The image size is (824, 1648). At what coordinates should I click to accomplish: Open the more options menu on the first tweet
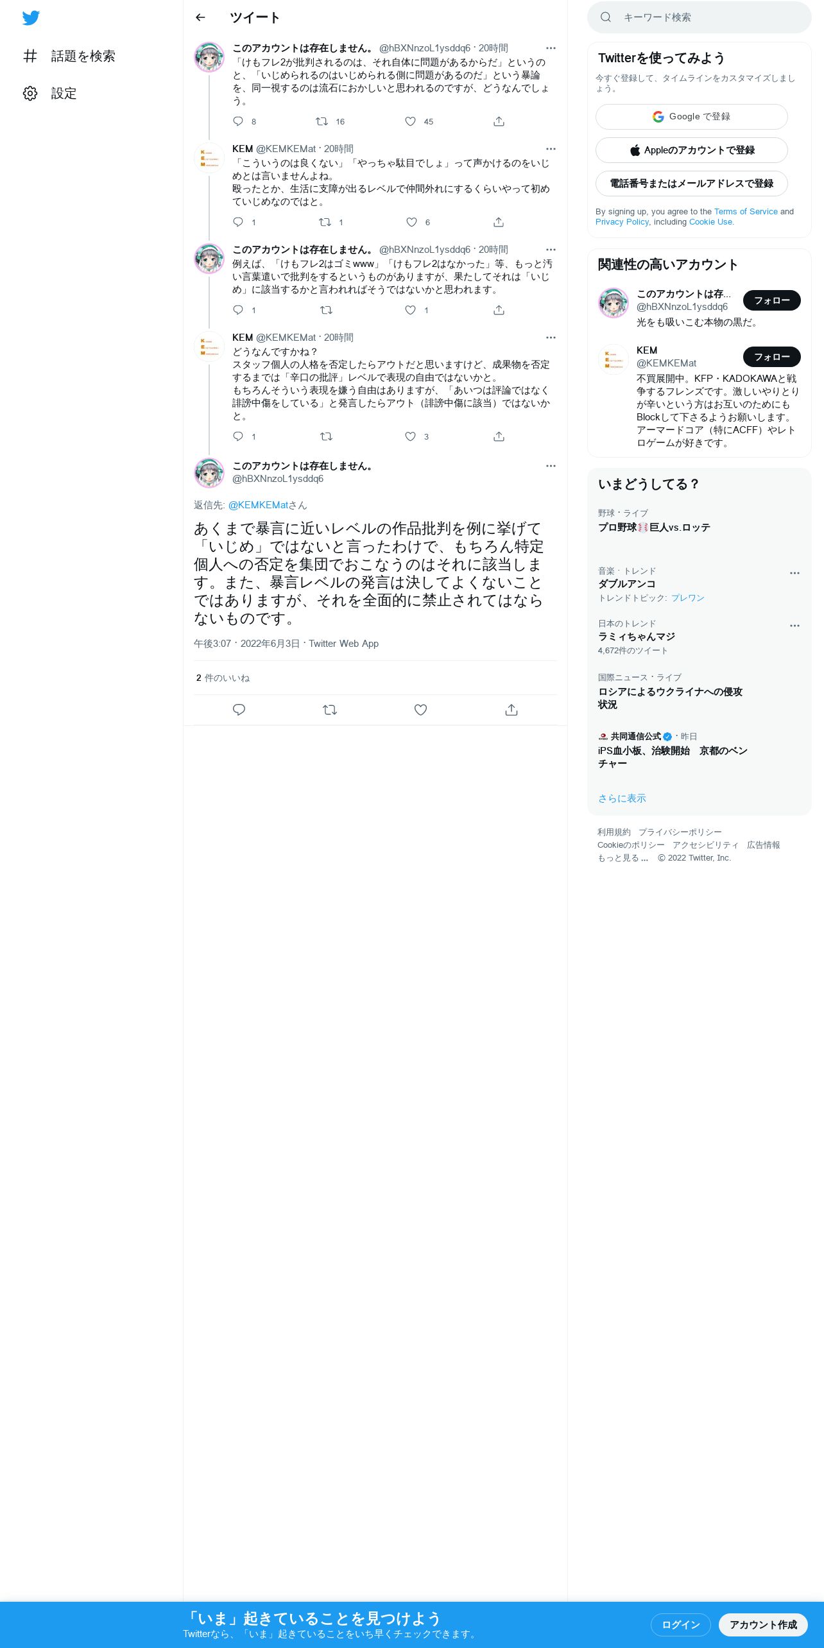551,48
